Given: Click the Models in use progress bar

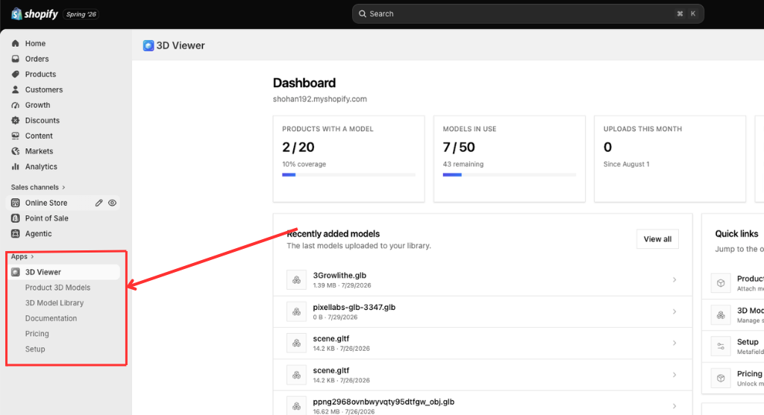Looking at the screenshot, I should tap(509, 174).
